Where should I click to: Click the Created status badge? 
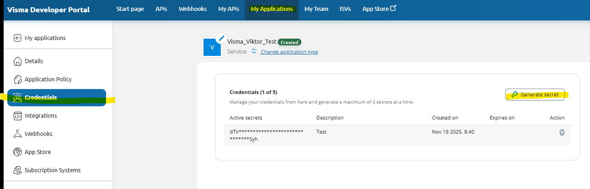pyautogui.click(x=290, y=42)
